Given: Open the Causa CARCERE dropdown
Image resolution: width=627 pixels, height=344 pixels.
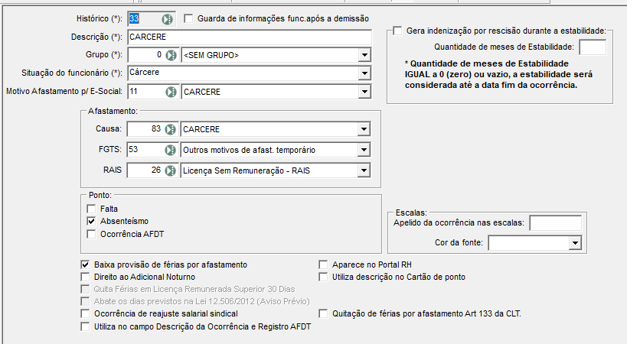Looking at the screenshot, I should 364,129.
